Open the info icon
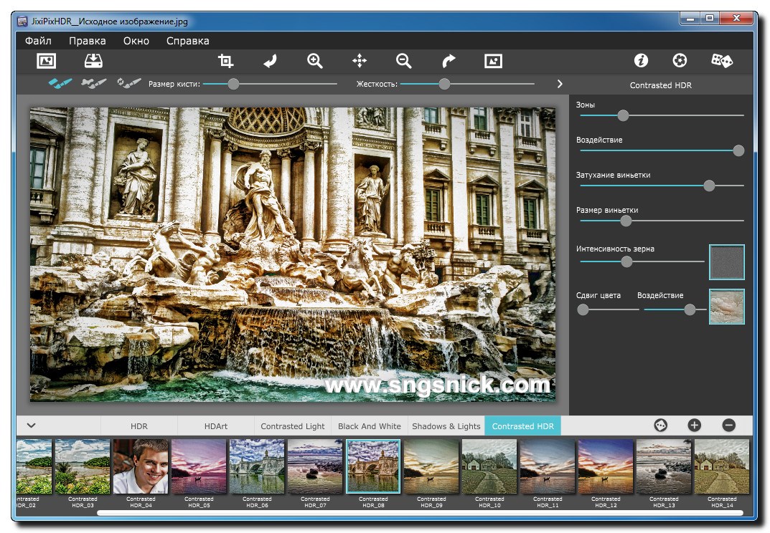 point(641,60)
